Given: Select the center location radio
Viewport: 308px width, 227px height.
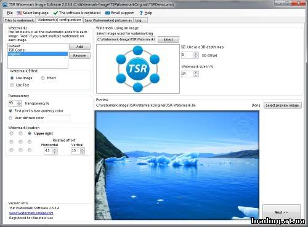Looking at the screenshot, I should pyautogui.click(x=20, y=142).
